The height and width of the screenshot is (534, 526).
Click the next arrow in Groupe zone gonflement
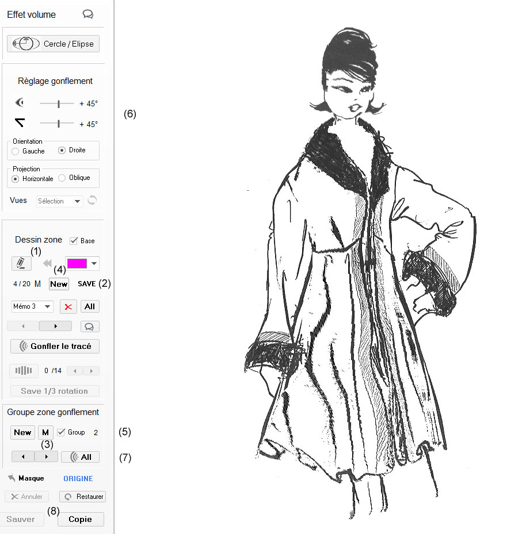(46, 457)
